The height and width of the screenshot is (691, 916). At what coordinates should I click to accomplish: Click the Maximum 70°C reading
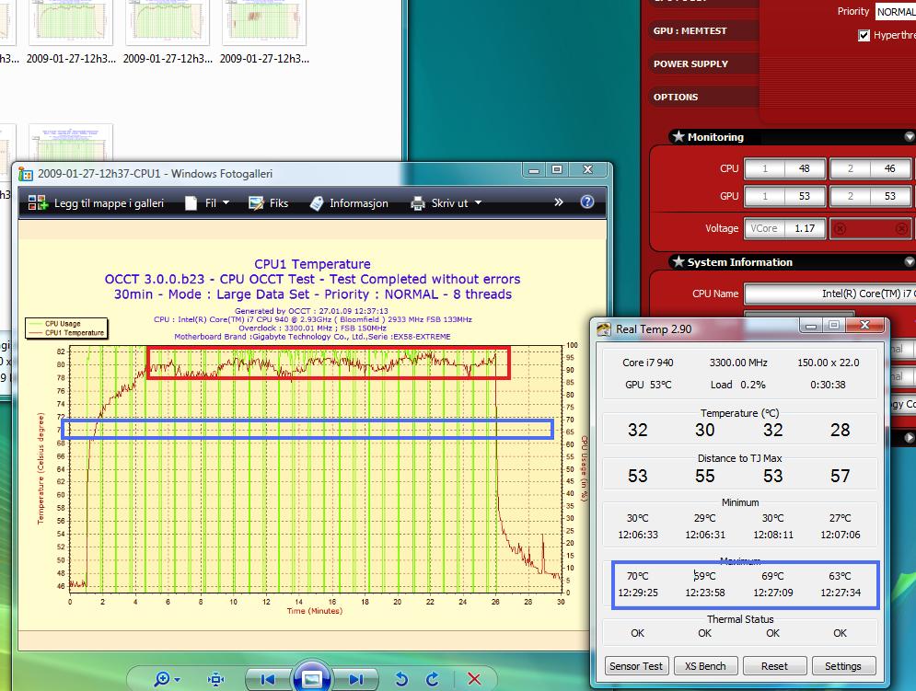tap(637, 576)
